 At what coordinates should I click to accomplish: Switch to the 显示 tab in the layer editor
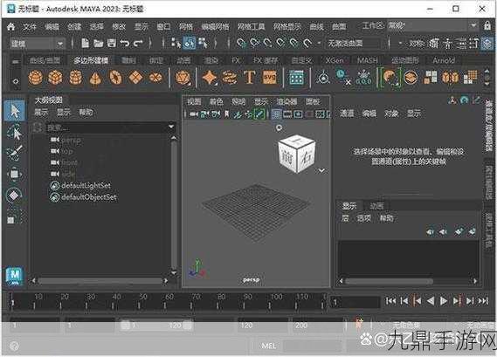[349, 206]
